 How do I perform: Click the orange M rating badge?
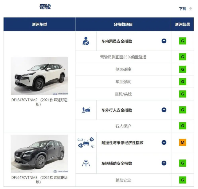[x=183, y=143]
